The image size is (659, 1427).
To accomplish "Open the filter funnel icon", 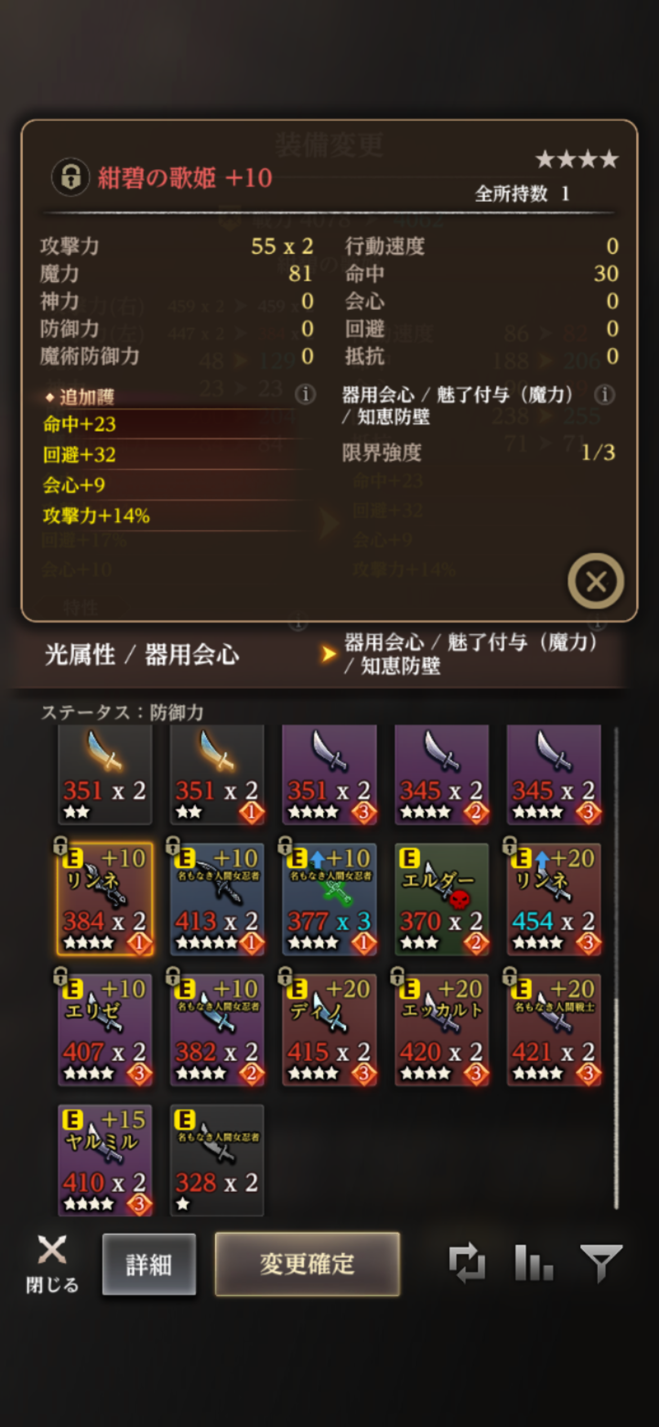I will [601, 1263].
